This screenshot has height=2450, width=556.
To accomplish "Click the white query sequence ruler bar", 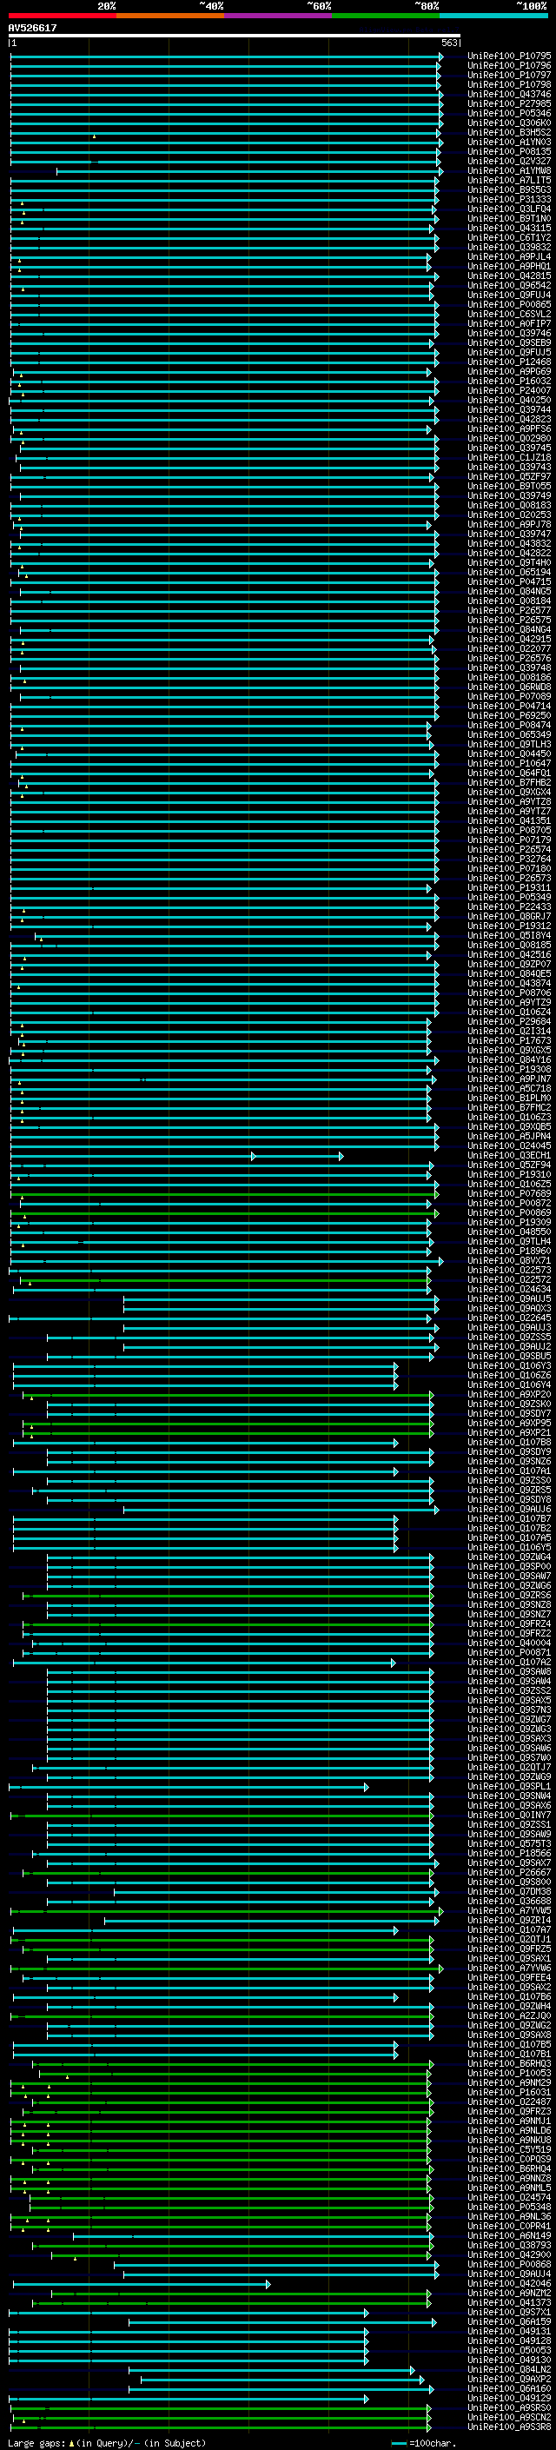I will (235, 37).
